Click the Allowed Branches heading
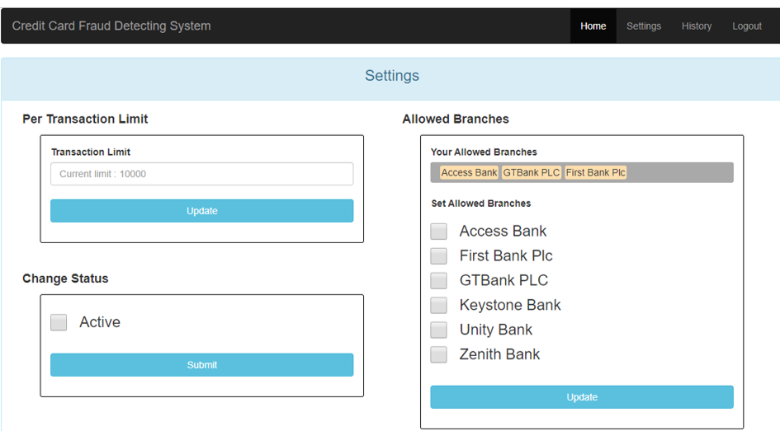 pyautogui.click(x=456, y=119)
